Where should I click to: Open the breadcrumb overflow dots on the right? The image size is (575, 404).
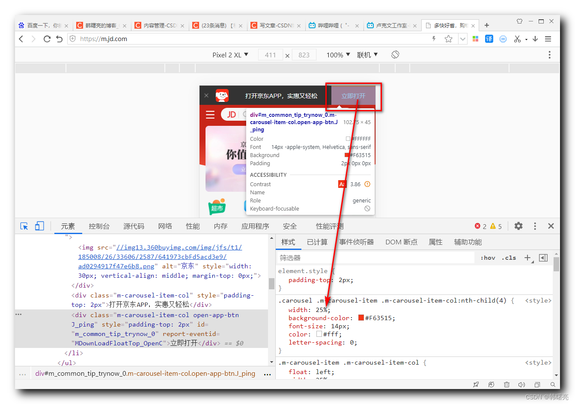268,374
